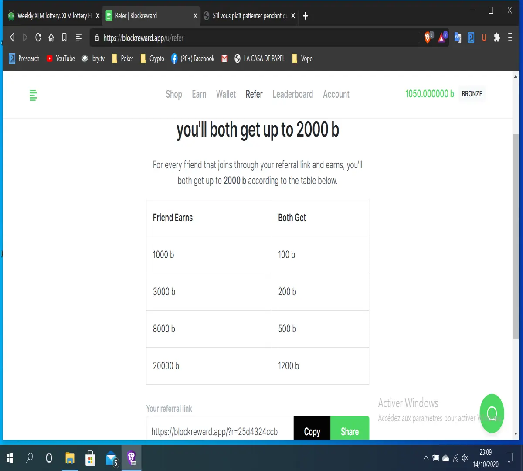Bookmark this page using the bookmark icon
Screen dimensions: 523x471
point(64,38)
